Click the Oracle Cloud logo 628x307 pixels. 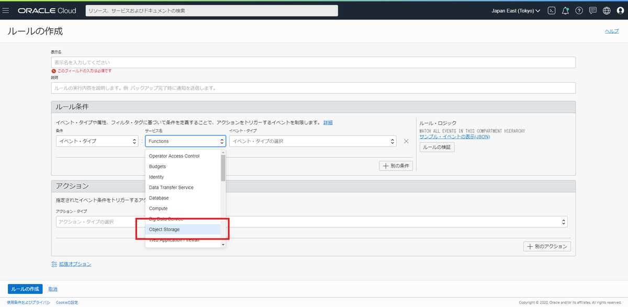[x=47, y=10]
